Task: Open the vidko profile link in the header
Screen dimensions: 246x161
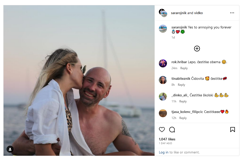Action: point(199,13)
